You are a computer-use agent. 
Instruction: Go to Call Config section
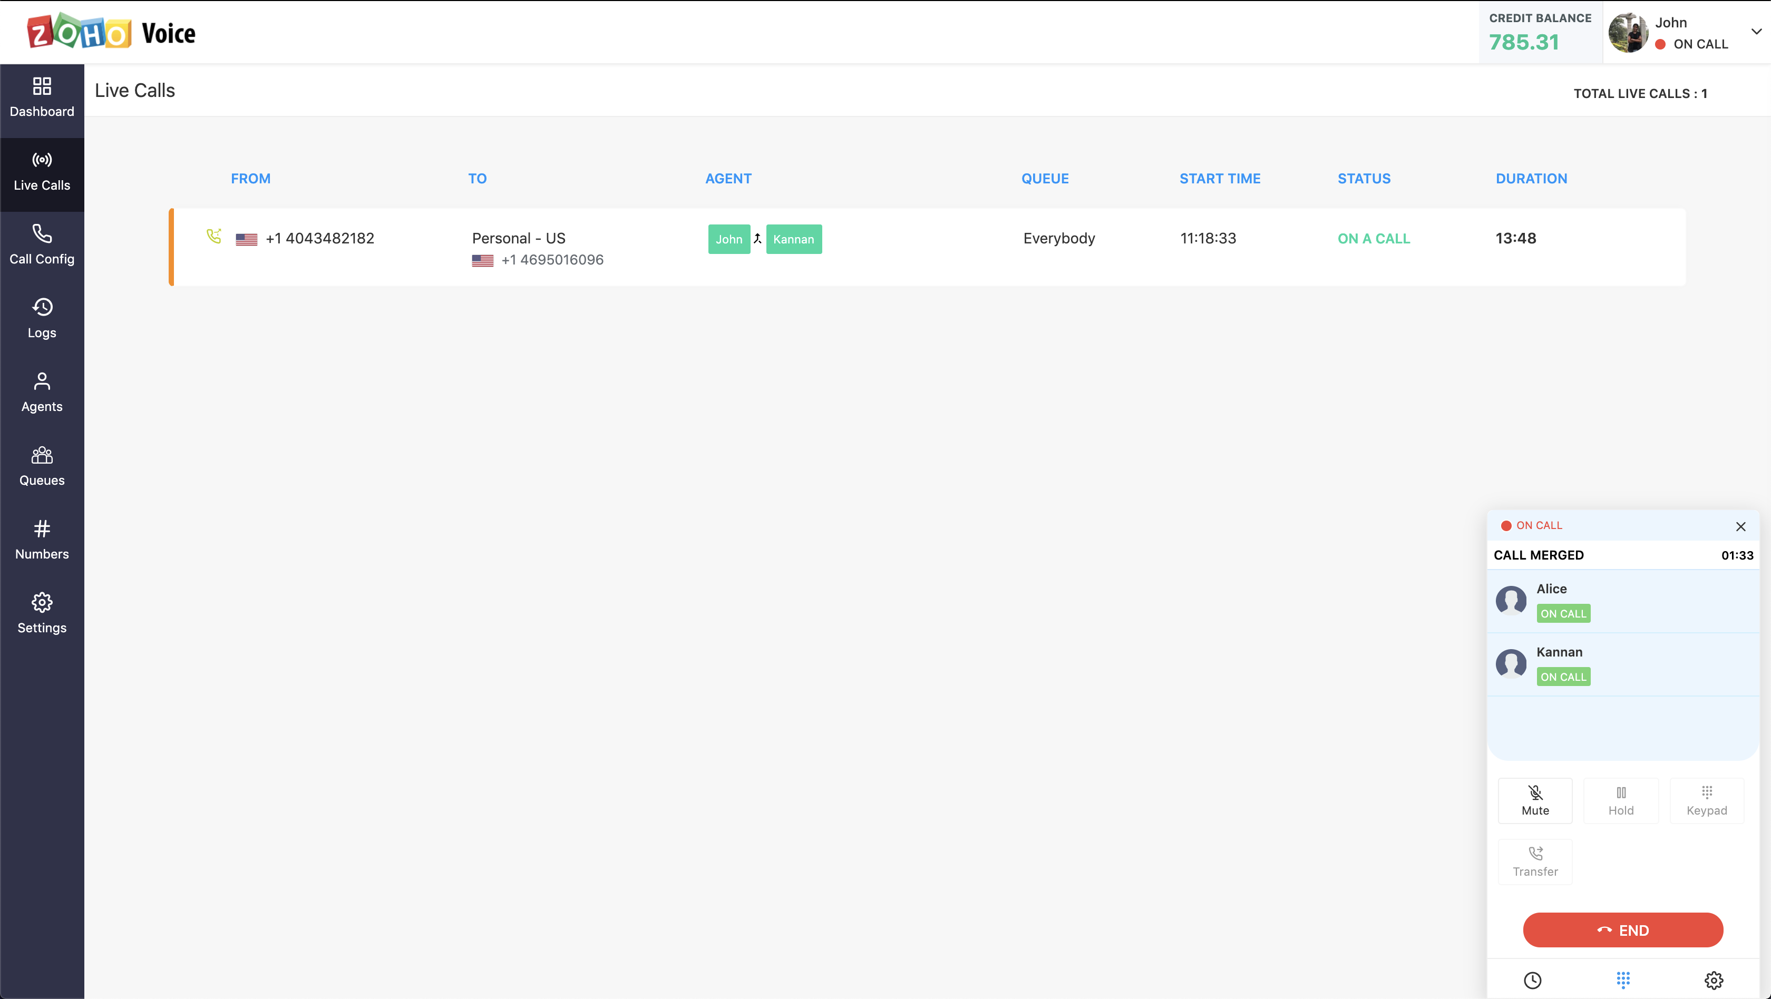coord(42,244)
